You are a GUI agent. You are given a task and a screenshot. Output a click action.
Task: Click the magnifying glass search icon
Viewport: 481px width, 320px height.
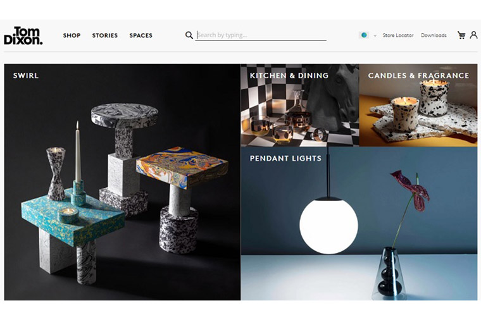pos(189,35)
